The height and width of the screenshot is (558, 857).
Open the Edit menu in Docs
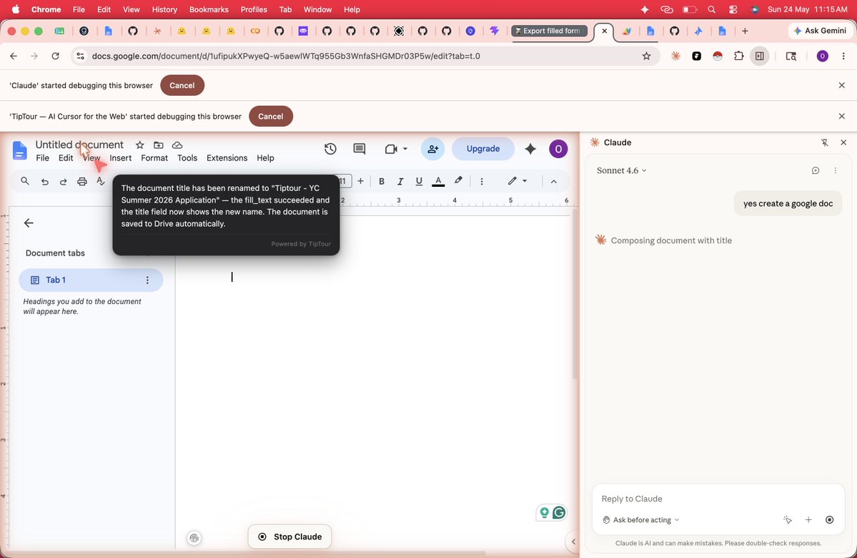[66, 158]
